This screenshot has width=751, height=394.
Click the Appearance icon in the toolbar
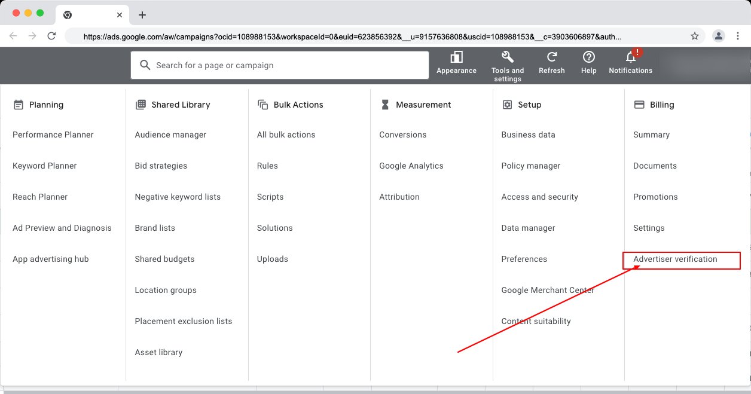click(456, 57)
